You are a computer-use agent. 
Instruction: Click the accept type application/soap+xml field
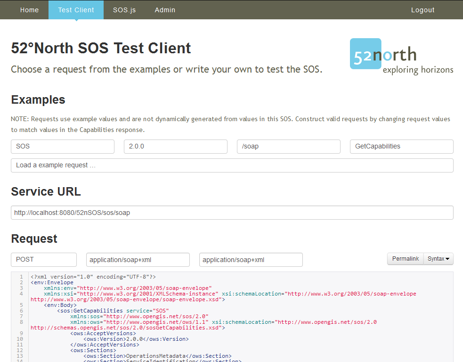(x=251, y=260)
